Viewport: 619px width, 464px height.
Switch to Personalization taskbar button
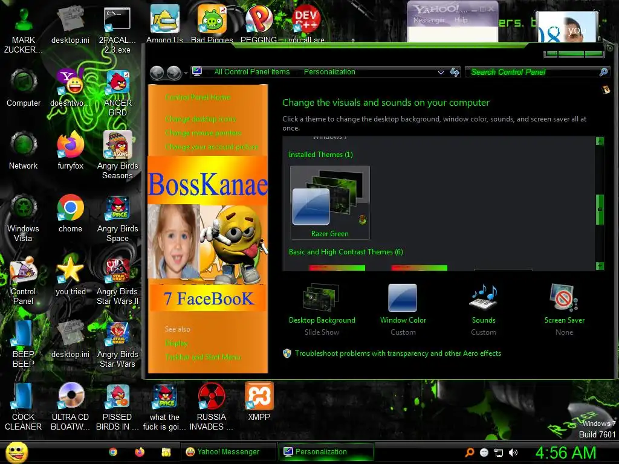click(326, 452)
